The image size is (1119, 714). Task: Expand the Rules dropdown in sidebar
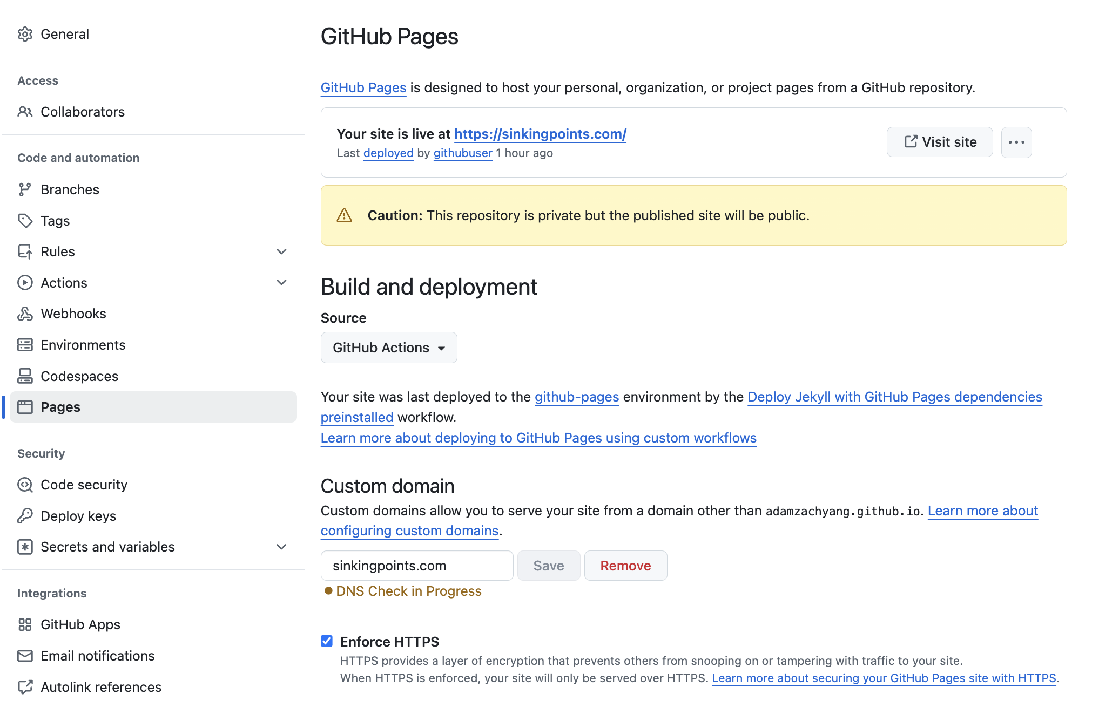pyautogui.click(x=282, y=251)
